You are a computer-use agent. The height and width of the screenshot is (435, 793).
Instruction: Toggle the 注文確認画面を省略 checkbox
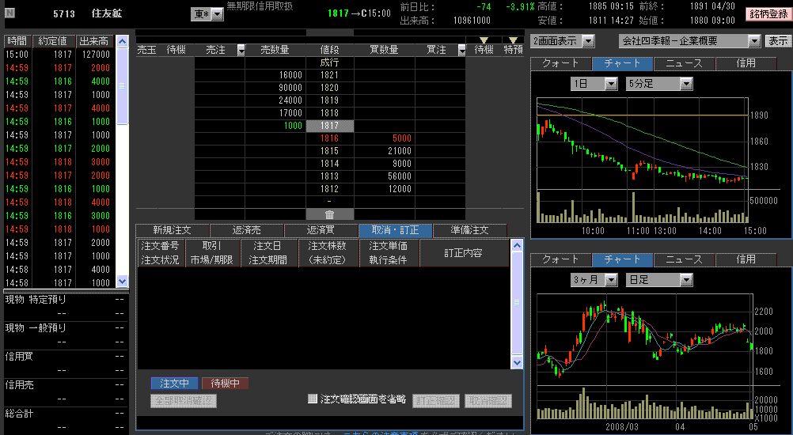[x=313, y=399]
